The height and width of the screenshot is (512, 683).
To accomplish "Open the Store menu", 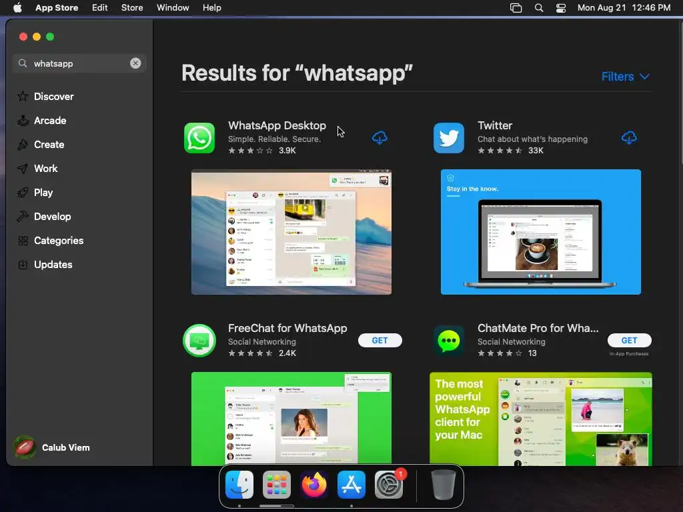I will [132, 7].
